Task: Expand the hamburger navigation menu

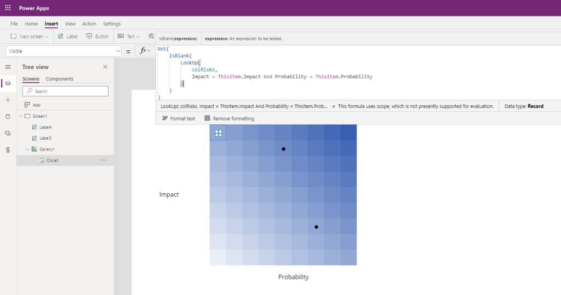Action: point(8,67)
